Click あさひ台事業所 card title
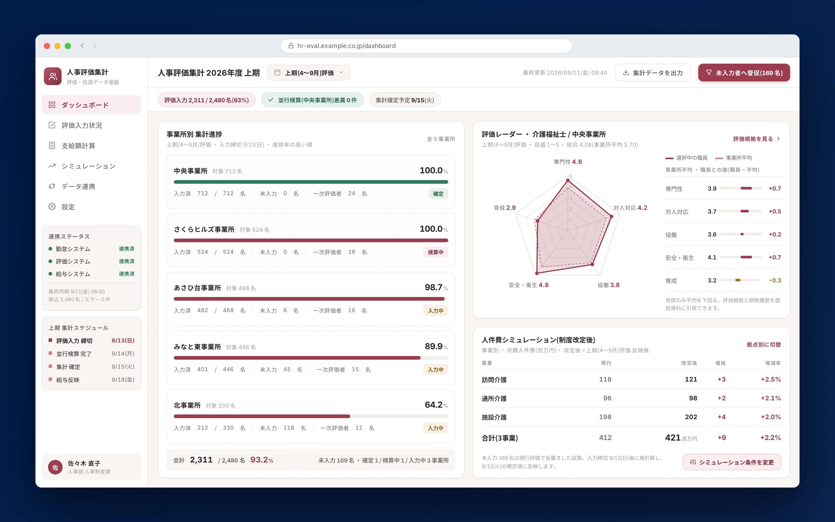 [197, 288]
